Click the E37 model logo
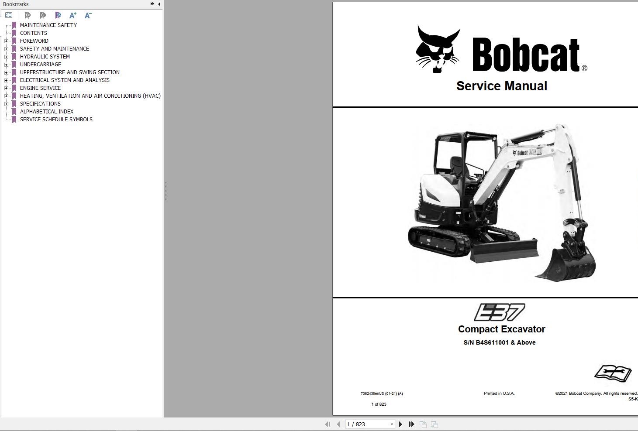This screenshot has height=431, width=638. (500, 312)
